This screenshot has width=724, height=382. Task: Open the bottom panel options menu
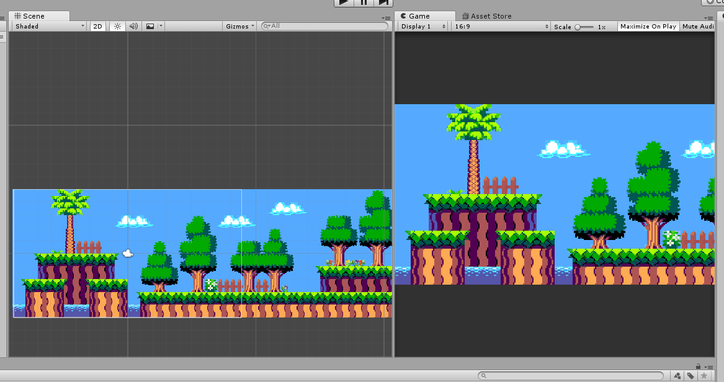(709, 366)
